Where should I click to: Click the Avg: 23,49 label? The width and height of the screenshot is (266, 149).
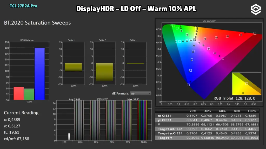75,99
